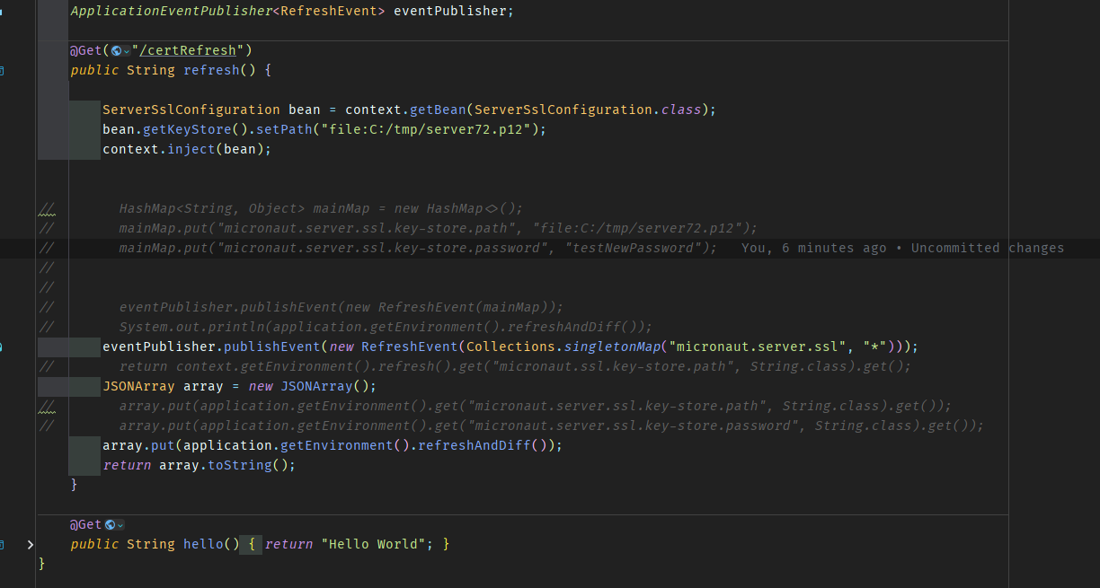
Task: Open the /certRefresh URL mapping globe icon
Action: tap(116, 50)
